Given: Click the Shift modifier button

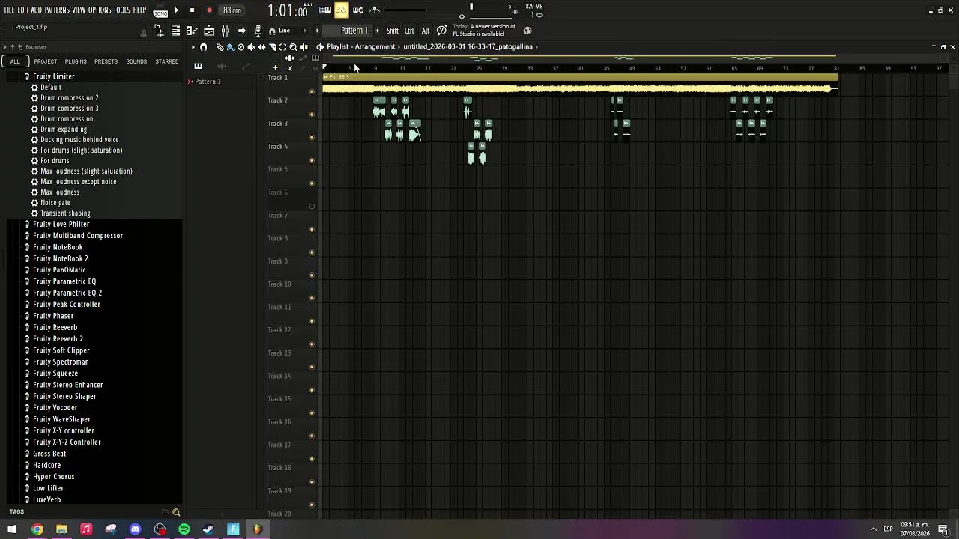Looking at the screenshot, I should 393,31.
